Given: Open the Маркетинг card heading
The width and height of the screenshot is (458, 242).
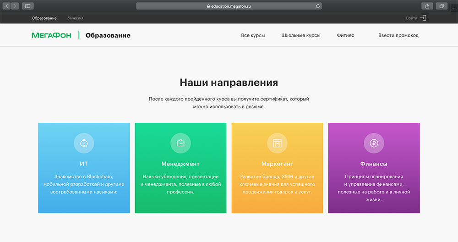Looking at the screenshot, I should pyautogui.click(x=277, y=164).
